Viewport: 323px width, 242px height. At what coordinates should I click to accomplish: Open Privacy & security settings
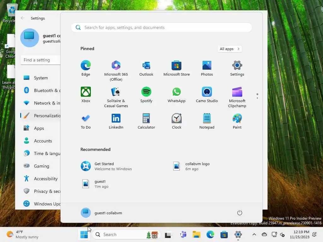coord(40,191)
